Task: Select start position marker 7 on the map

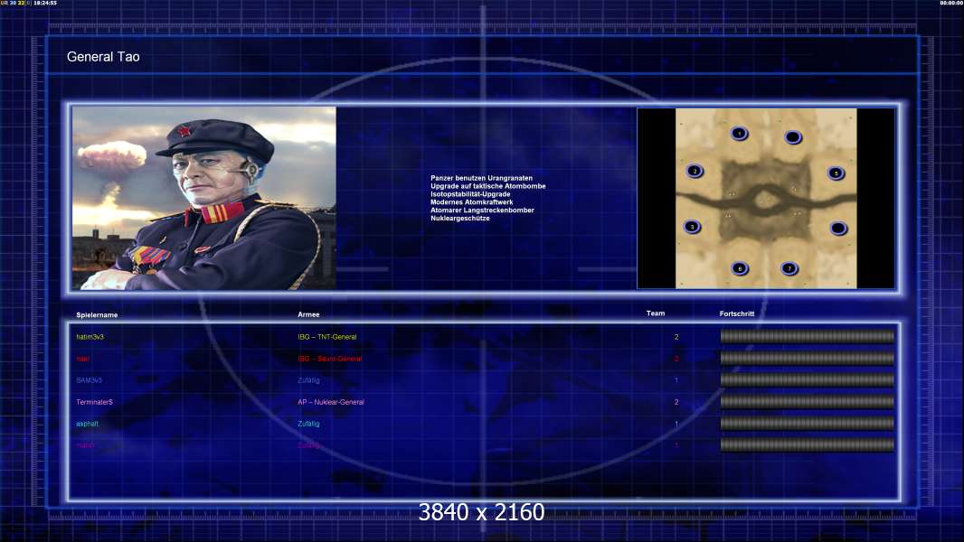Action: (789, 267)
